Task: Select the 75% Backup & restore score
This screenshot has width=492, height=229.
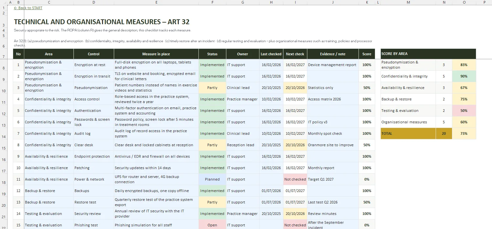Action: click(x=464, y=99)
